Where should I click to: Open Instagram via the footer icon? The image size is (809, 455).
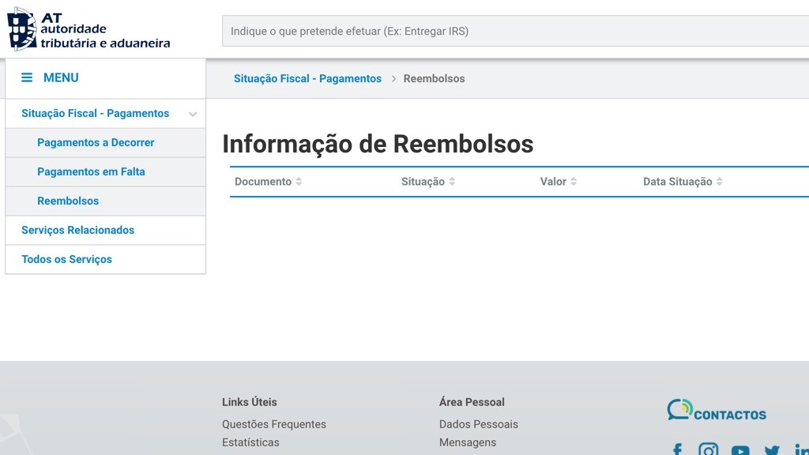click(707, 449)
